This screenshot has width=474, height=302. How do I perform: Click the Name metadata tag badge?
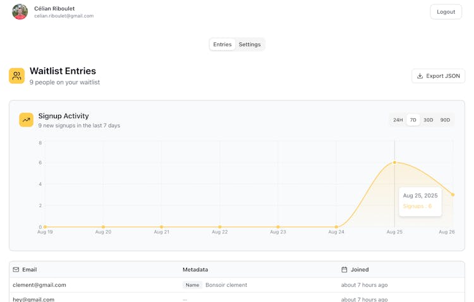[192, 285]
